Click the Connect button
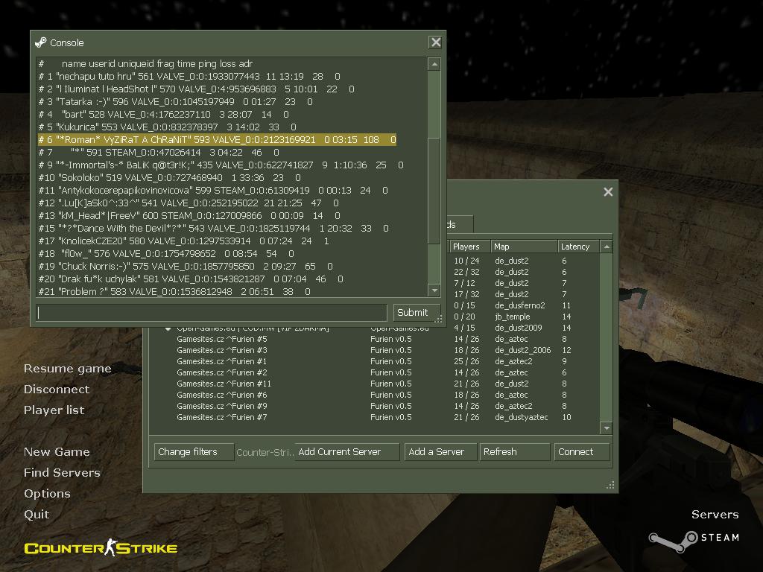 [x=582, y=452]
